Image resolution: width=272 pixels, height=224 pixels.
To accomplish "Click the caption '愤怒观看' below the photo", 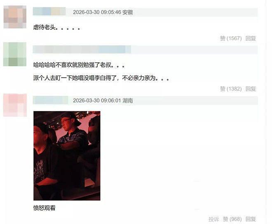I will click(x=44, y=208).
